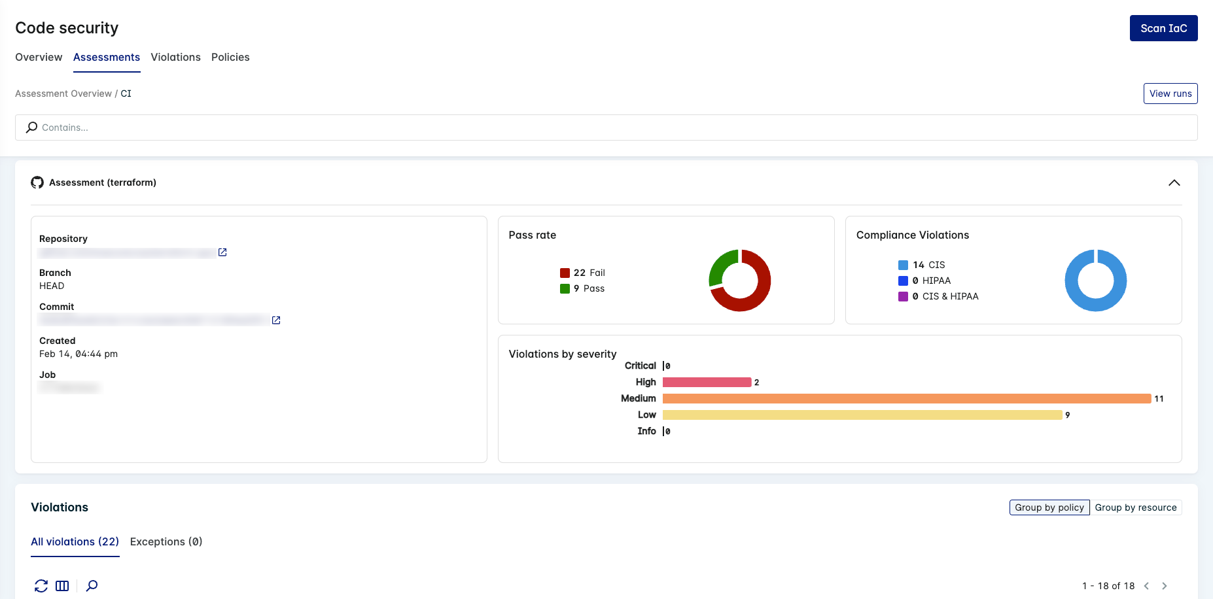Select Group by policy toggle

(x=1049, y=507)
